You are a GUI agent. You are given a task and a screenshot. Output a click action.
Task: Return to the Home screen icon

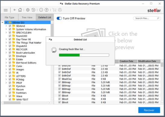pos(20,10)
